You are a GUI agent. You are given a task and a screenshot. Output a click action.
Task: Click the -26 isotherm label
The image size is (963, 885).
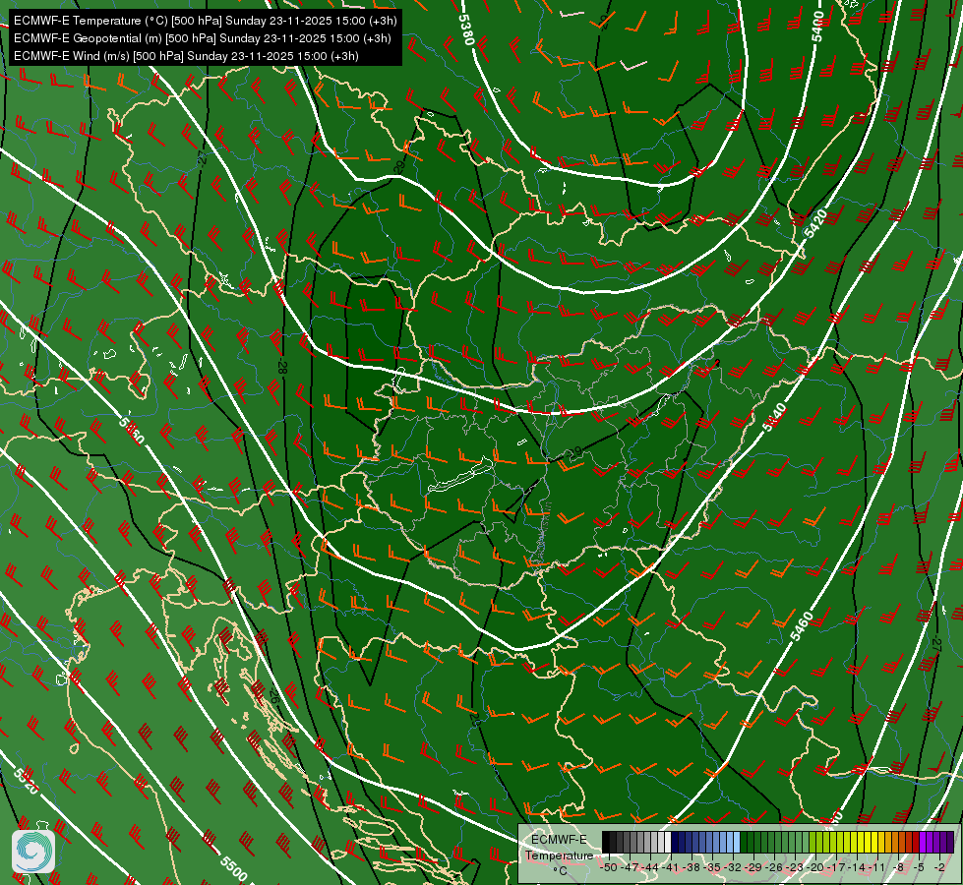[x=273, y=695]
